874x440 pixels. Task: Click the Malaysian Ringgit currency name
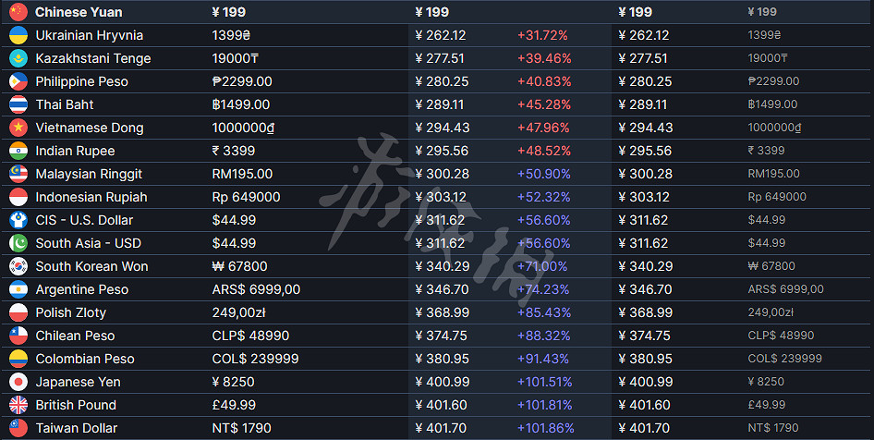(89, 174)
